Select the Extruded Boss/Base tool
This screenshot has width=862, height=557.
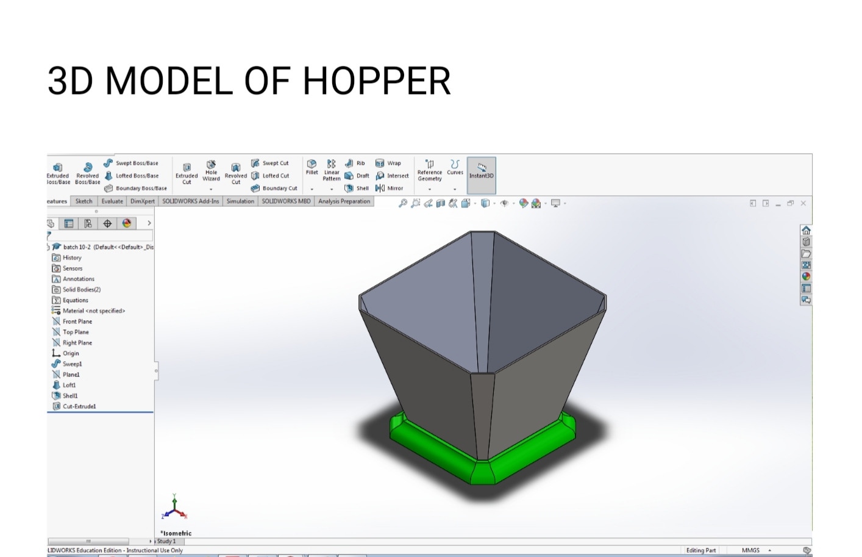pyautogui.click(x=58, y=173)
